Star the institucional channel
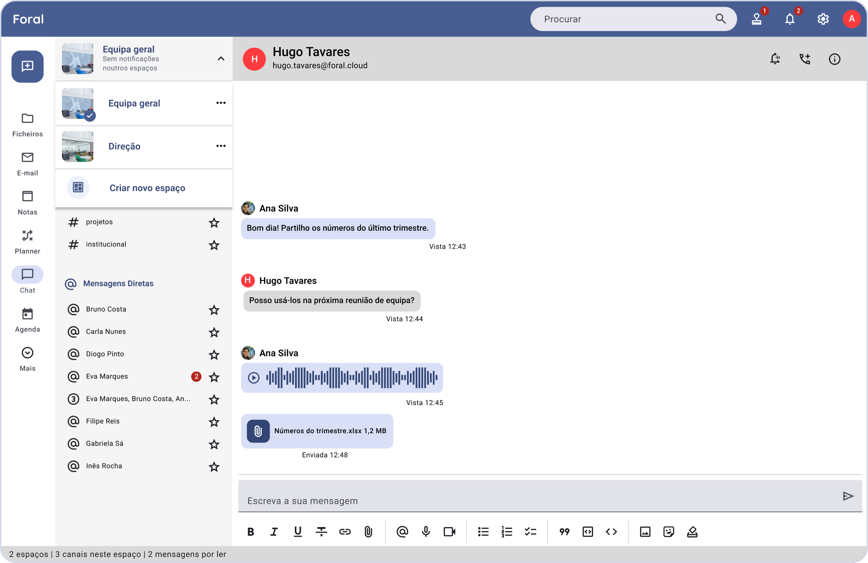This screenshot has height=563, width=868. (x=214, y=245)
